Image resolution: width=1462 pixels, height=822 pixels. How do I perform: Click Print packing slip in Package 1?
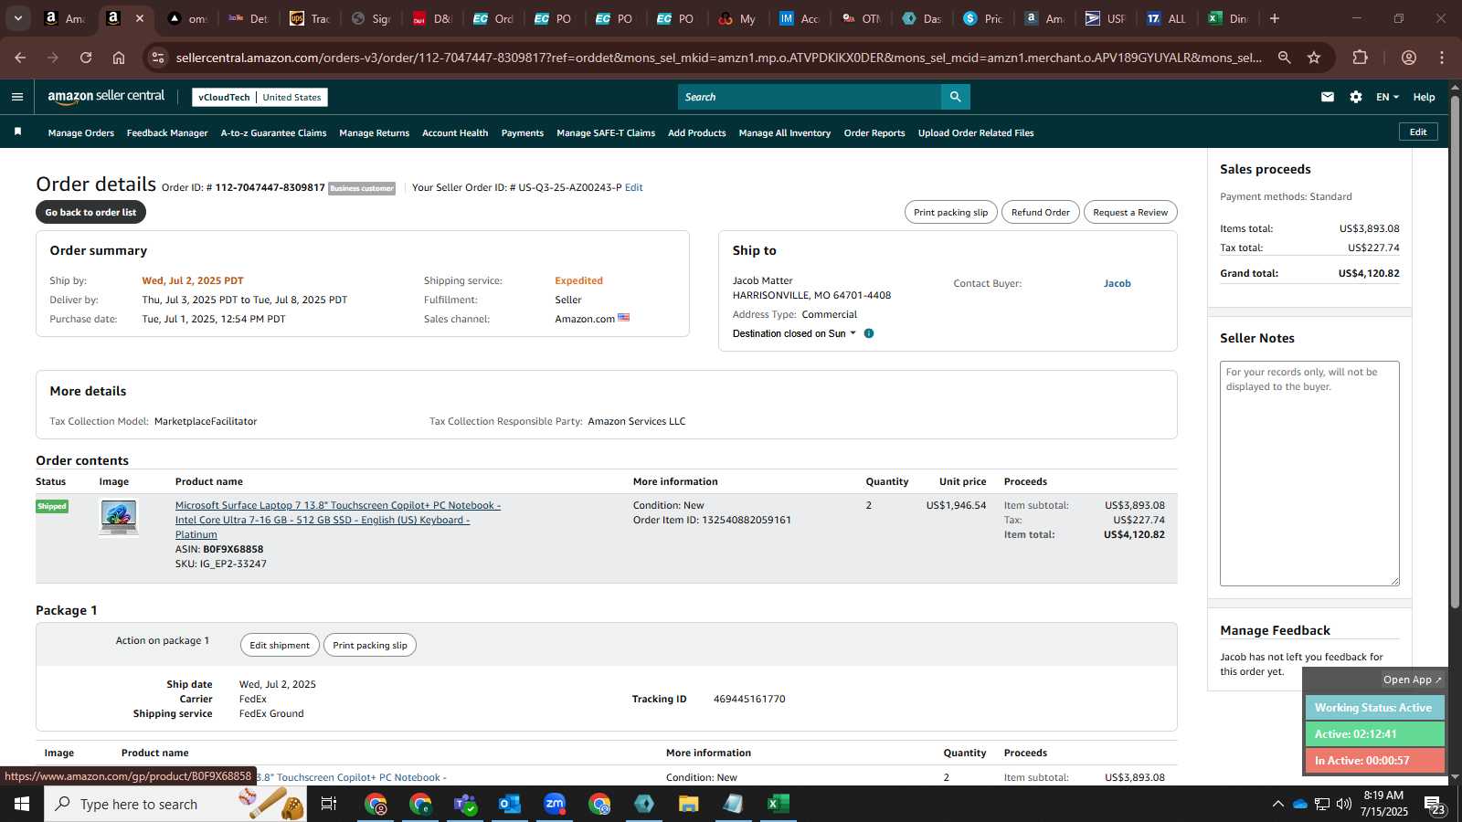coord(370,645)
